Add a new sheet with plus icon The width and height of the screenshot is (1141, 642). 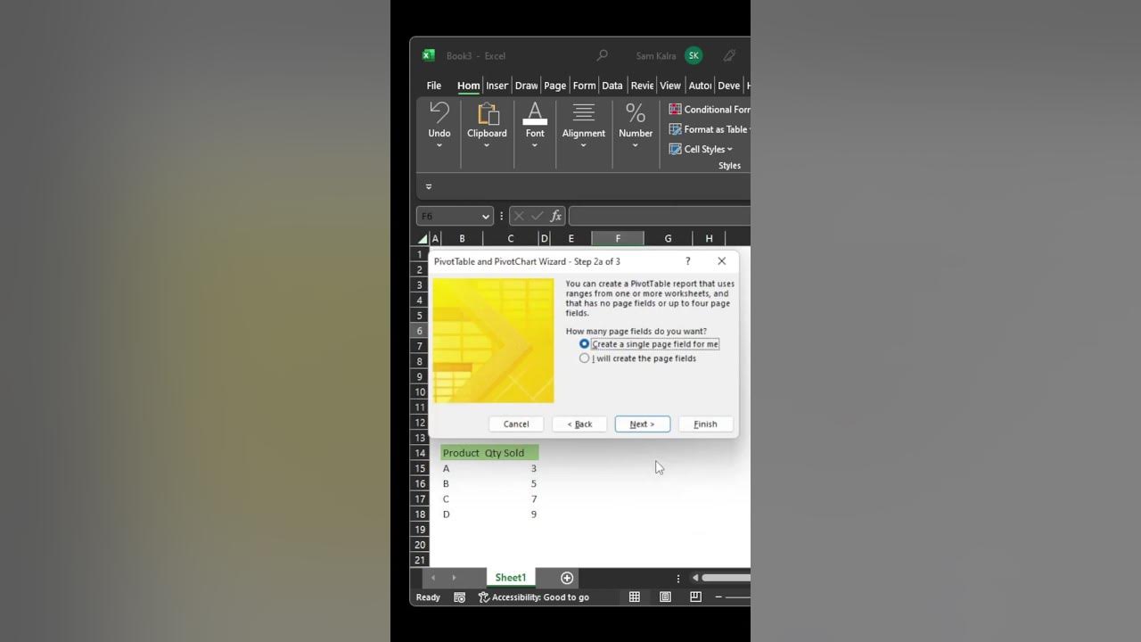(x=567, y=578)
